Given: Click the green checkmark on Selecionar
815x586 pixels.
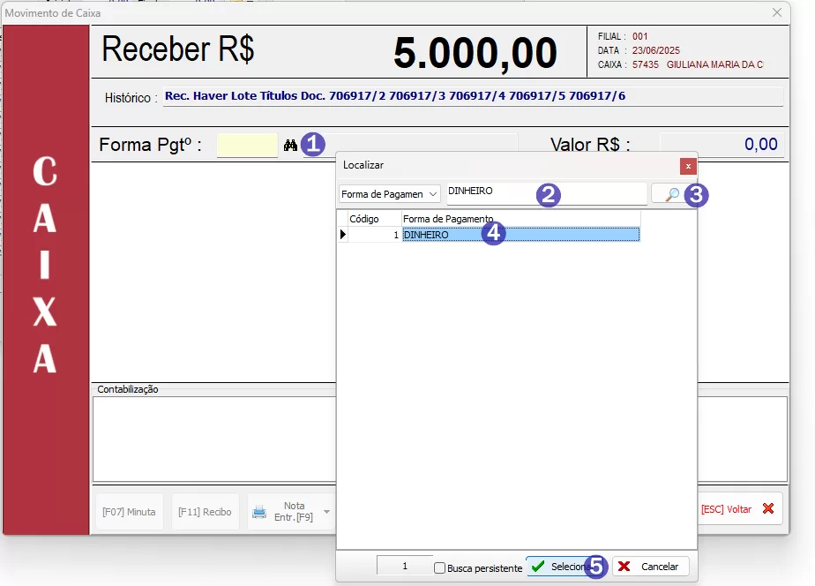Looking at the screenshot, I should pyautogui.click(x=538, y=567).
